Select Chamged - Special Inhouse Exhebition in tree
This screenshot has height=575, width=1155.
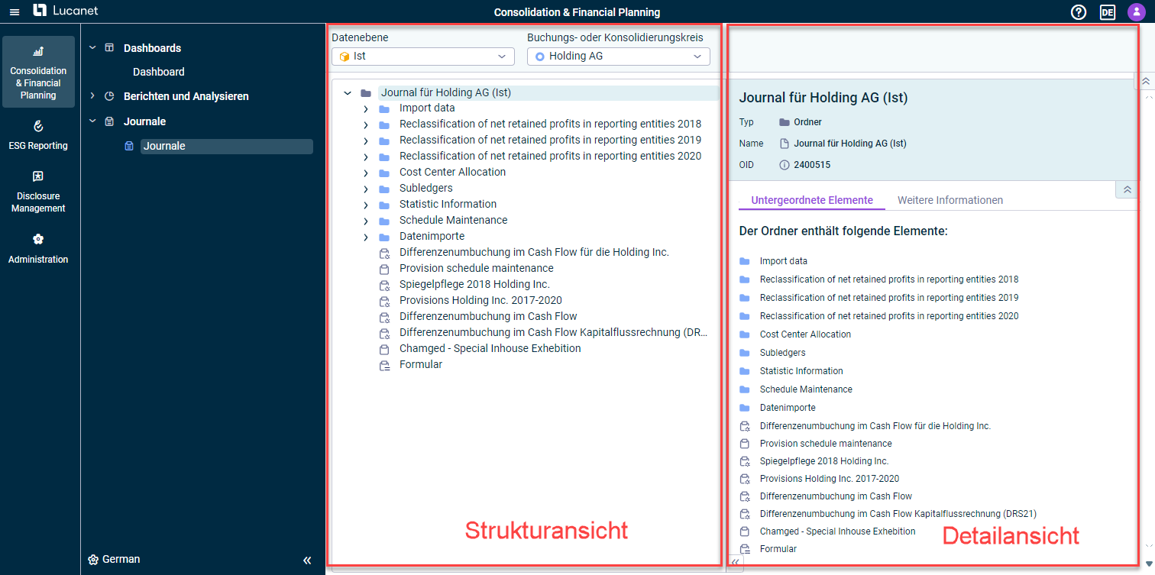490,348
